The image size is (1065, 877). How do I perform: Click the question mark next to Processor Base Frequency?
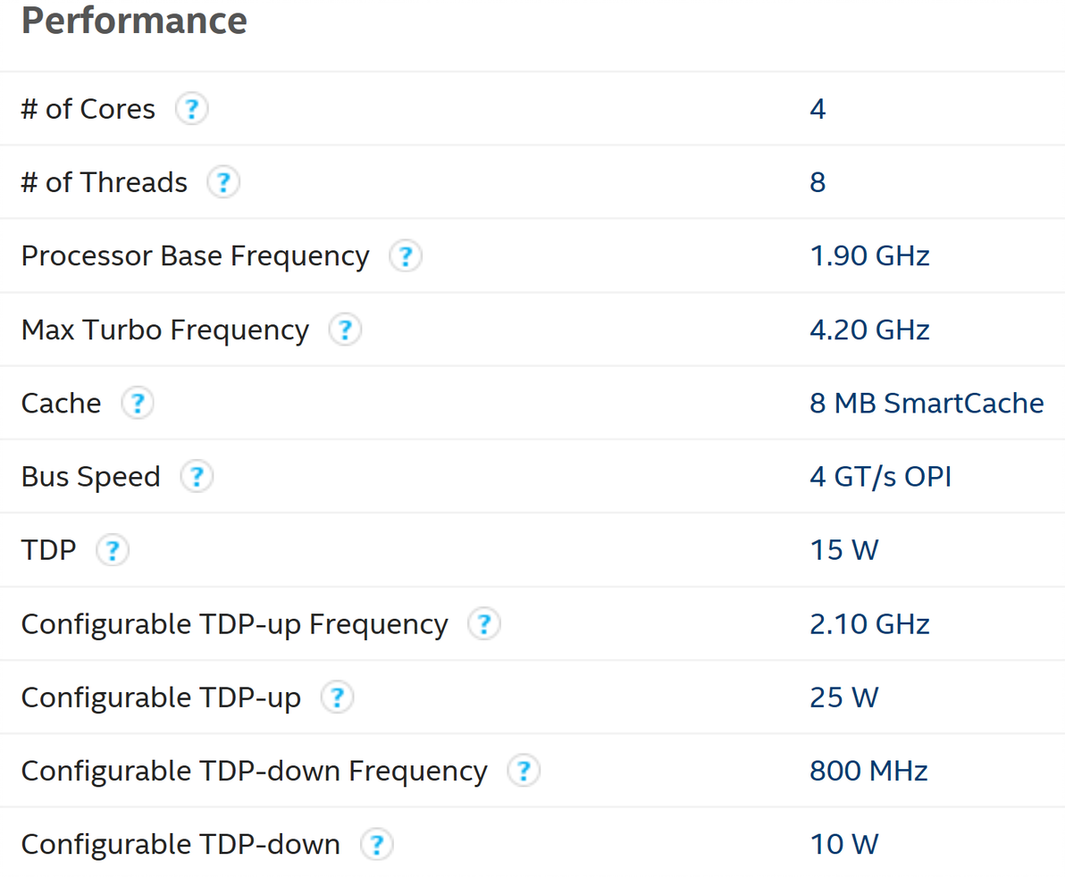point(406,257)
